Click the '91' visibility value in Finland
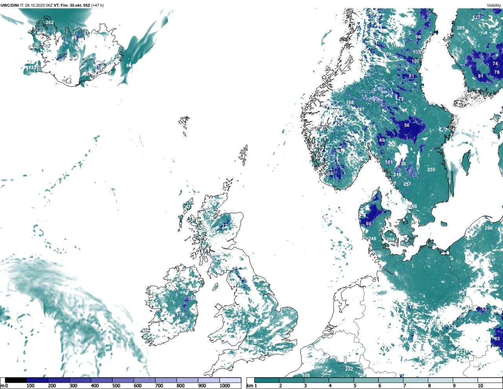The width and height of the screenshot is (503, 389). click(x=480, y=76)
